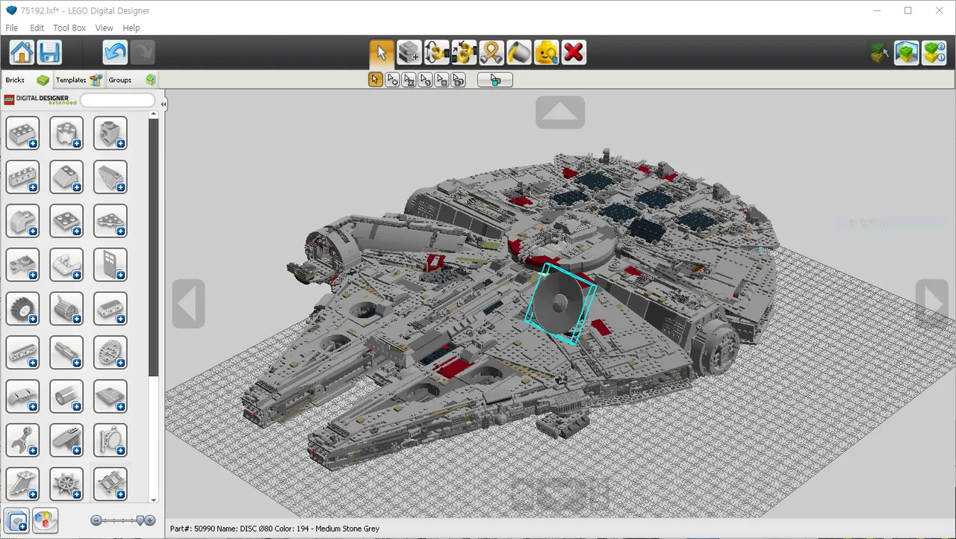Switch to View mode
The height and width of the screenshot is (539, 956).
pyautogui.click(x=907, y=52)
